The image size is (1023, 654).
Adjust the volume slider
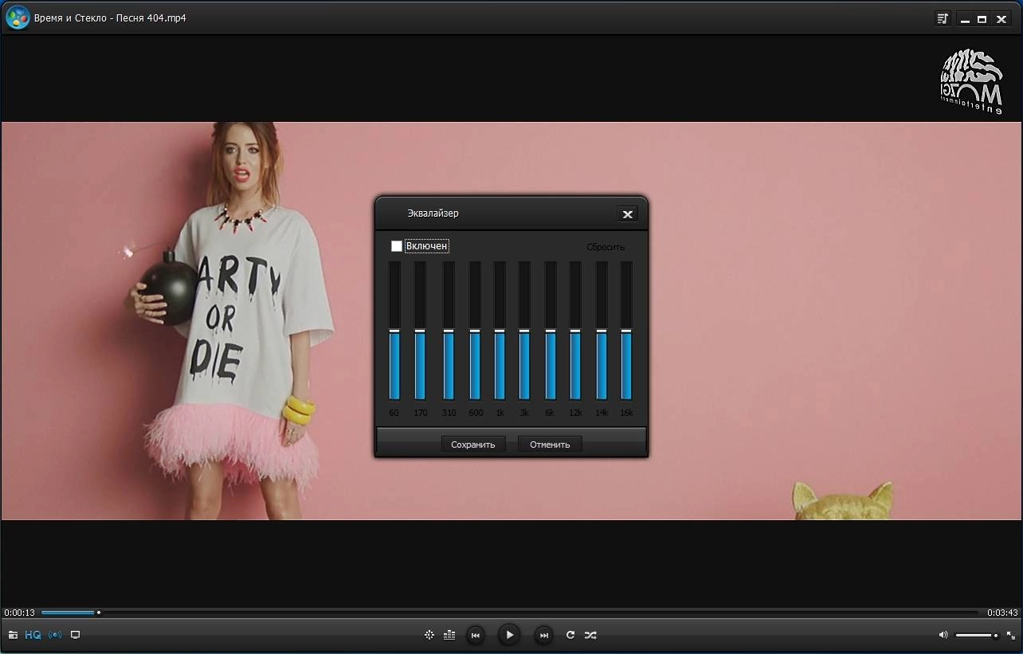[x=977, y=635]
